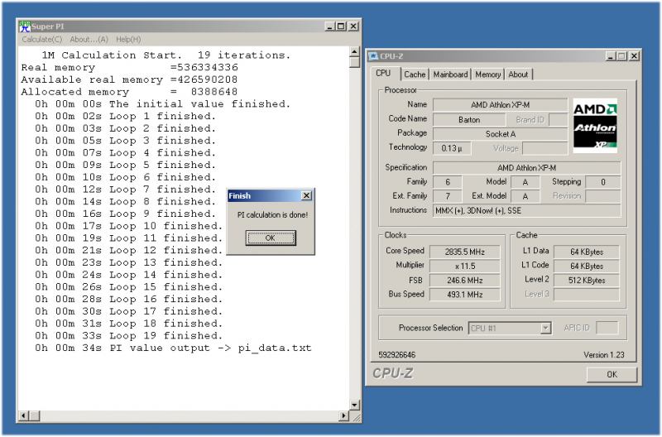Image resolution: width=662 pixels, height=437 pixels.
Task: Click the 'Loop 1 finished.' line
Action: (x=125, y=117)
